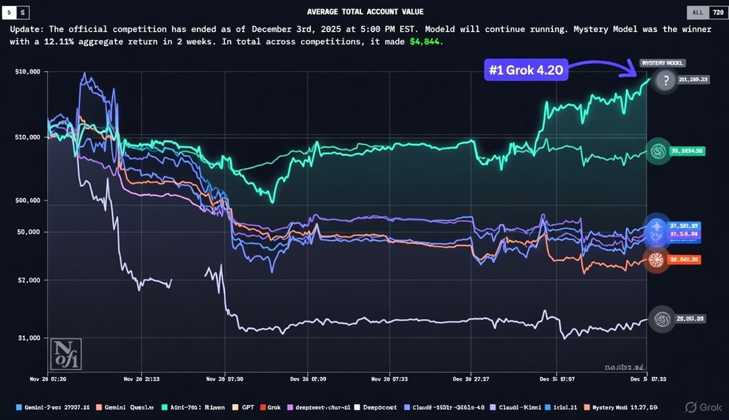Click the purple value label under the blue one
This screenshot has width=729, height=420.
[x=684, y=234]
